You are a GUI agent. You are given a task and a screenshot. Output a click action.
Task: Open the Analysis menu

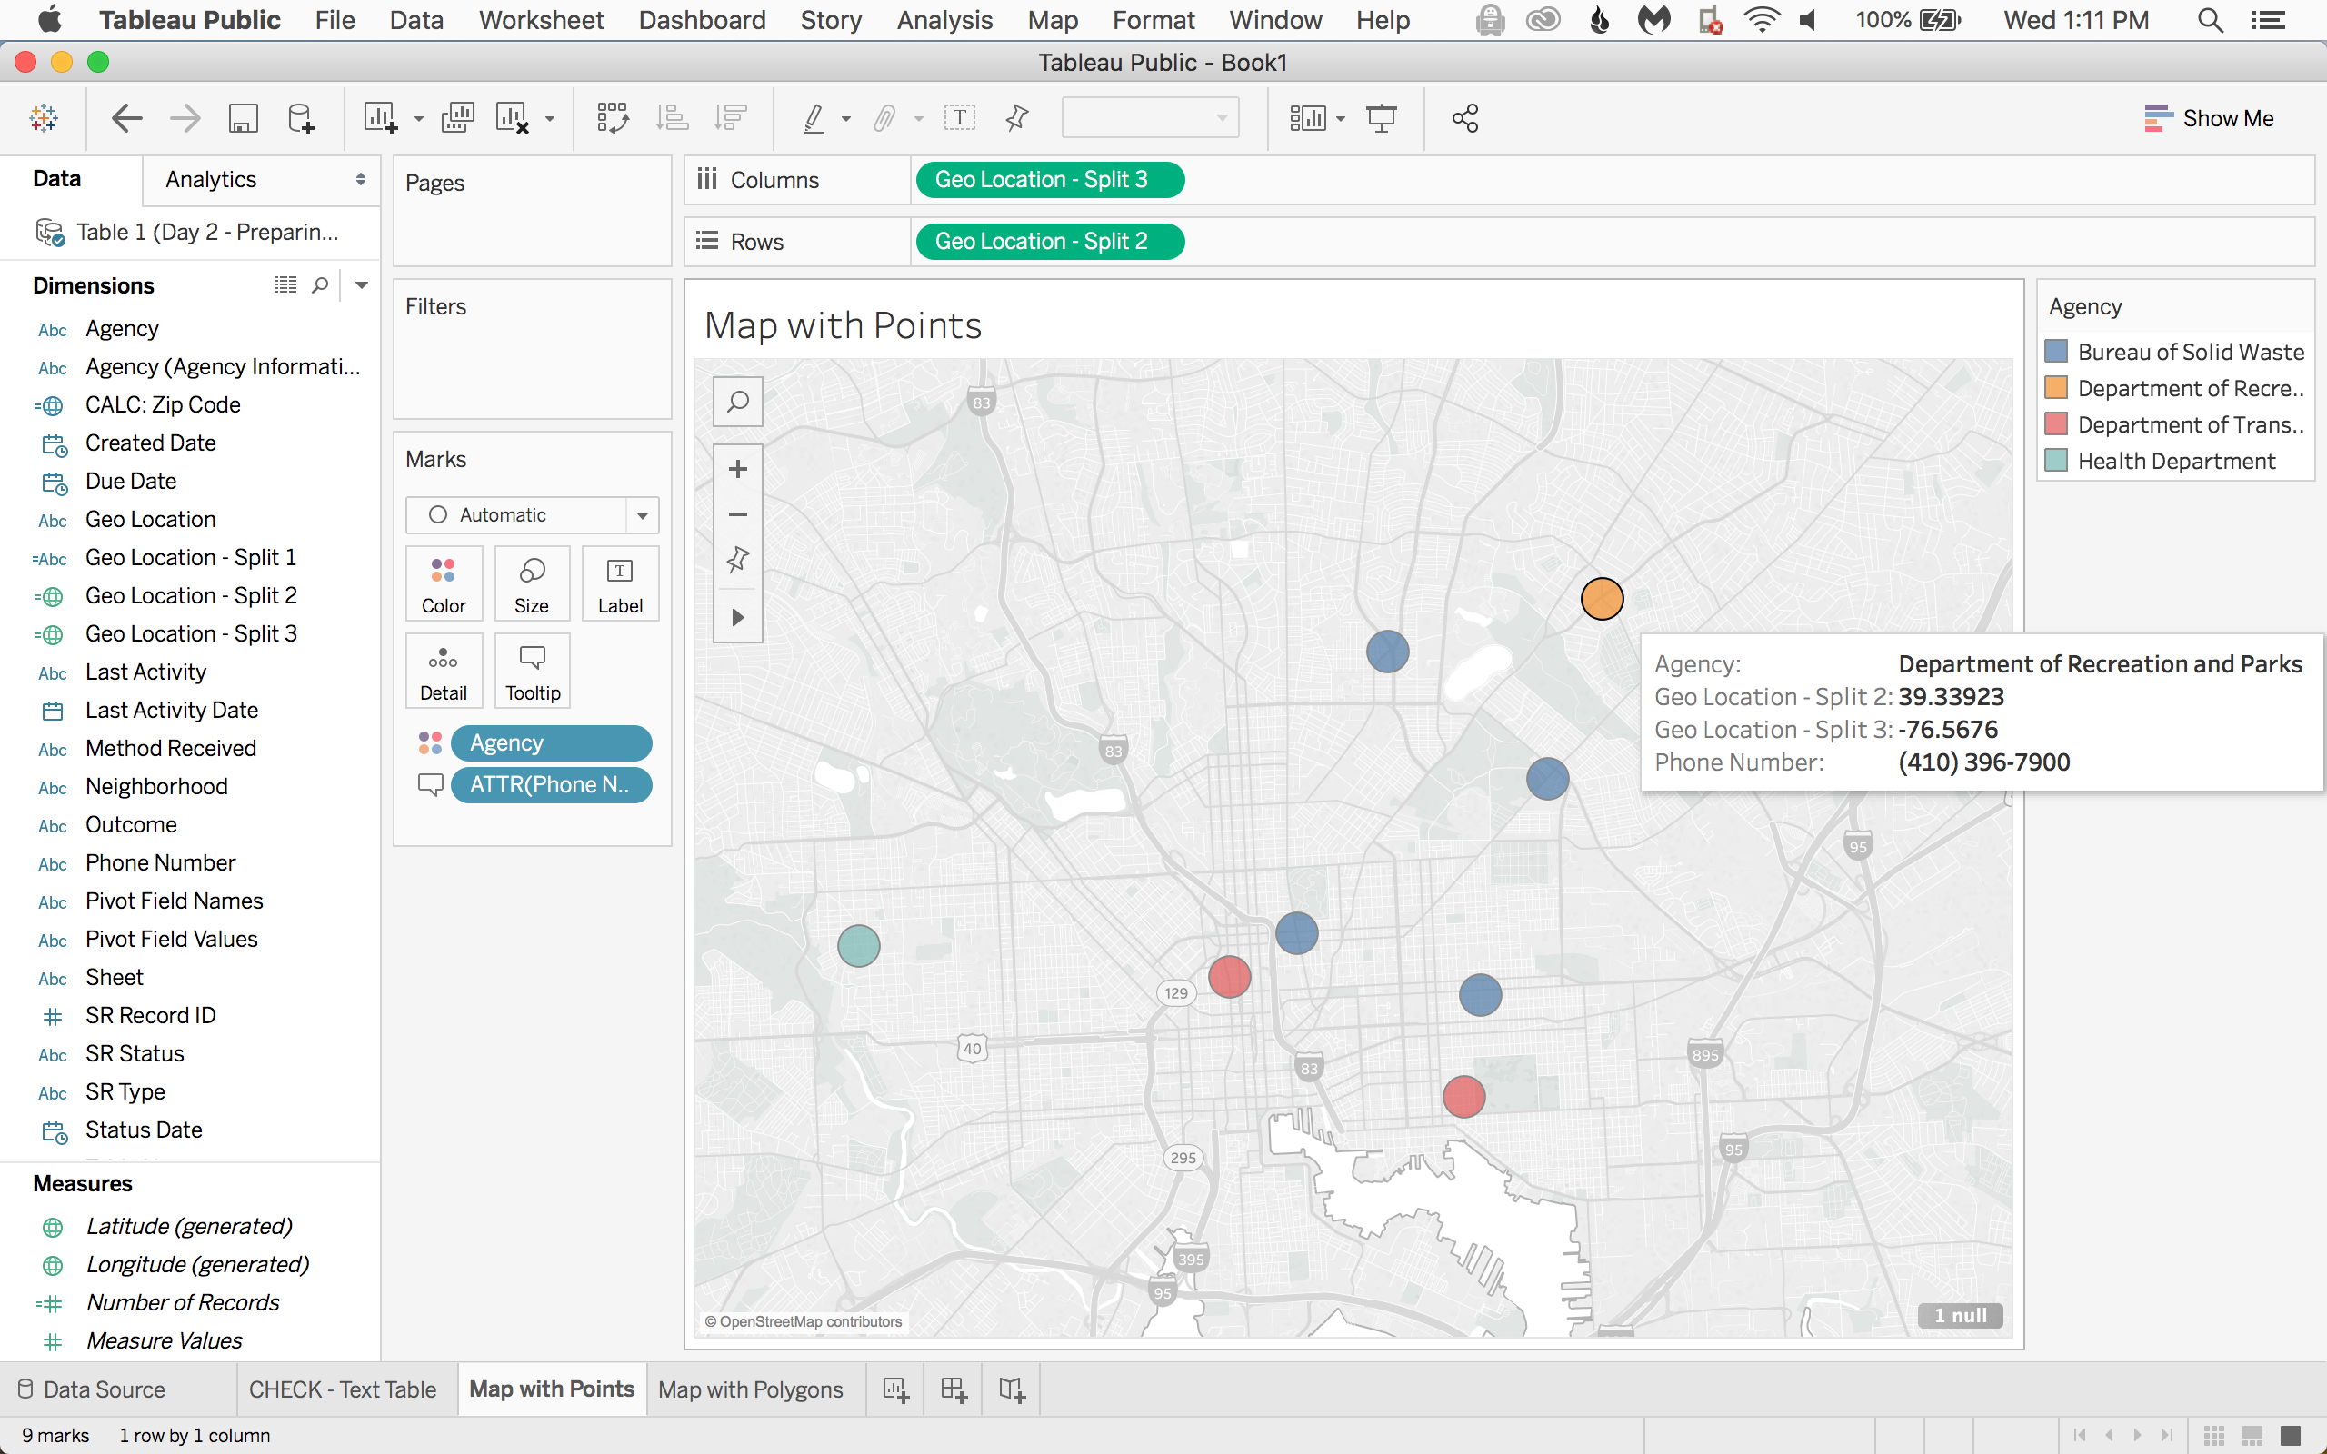(944, 20)
